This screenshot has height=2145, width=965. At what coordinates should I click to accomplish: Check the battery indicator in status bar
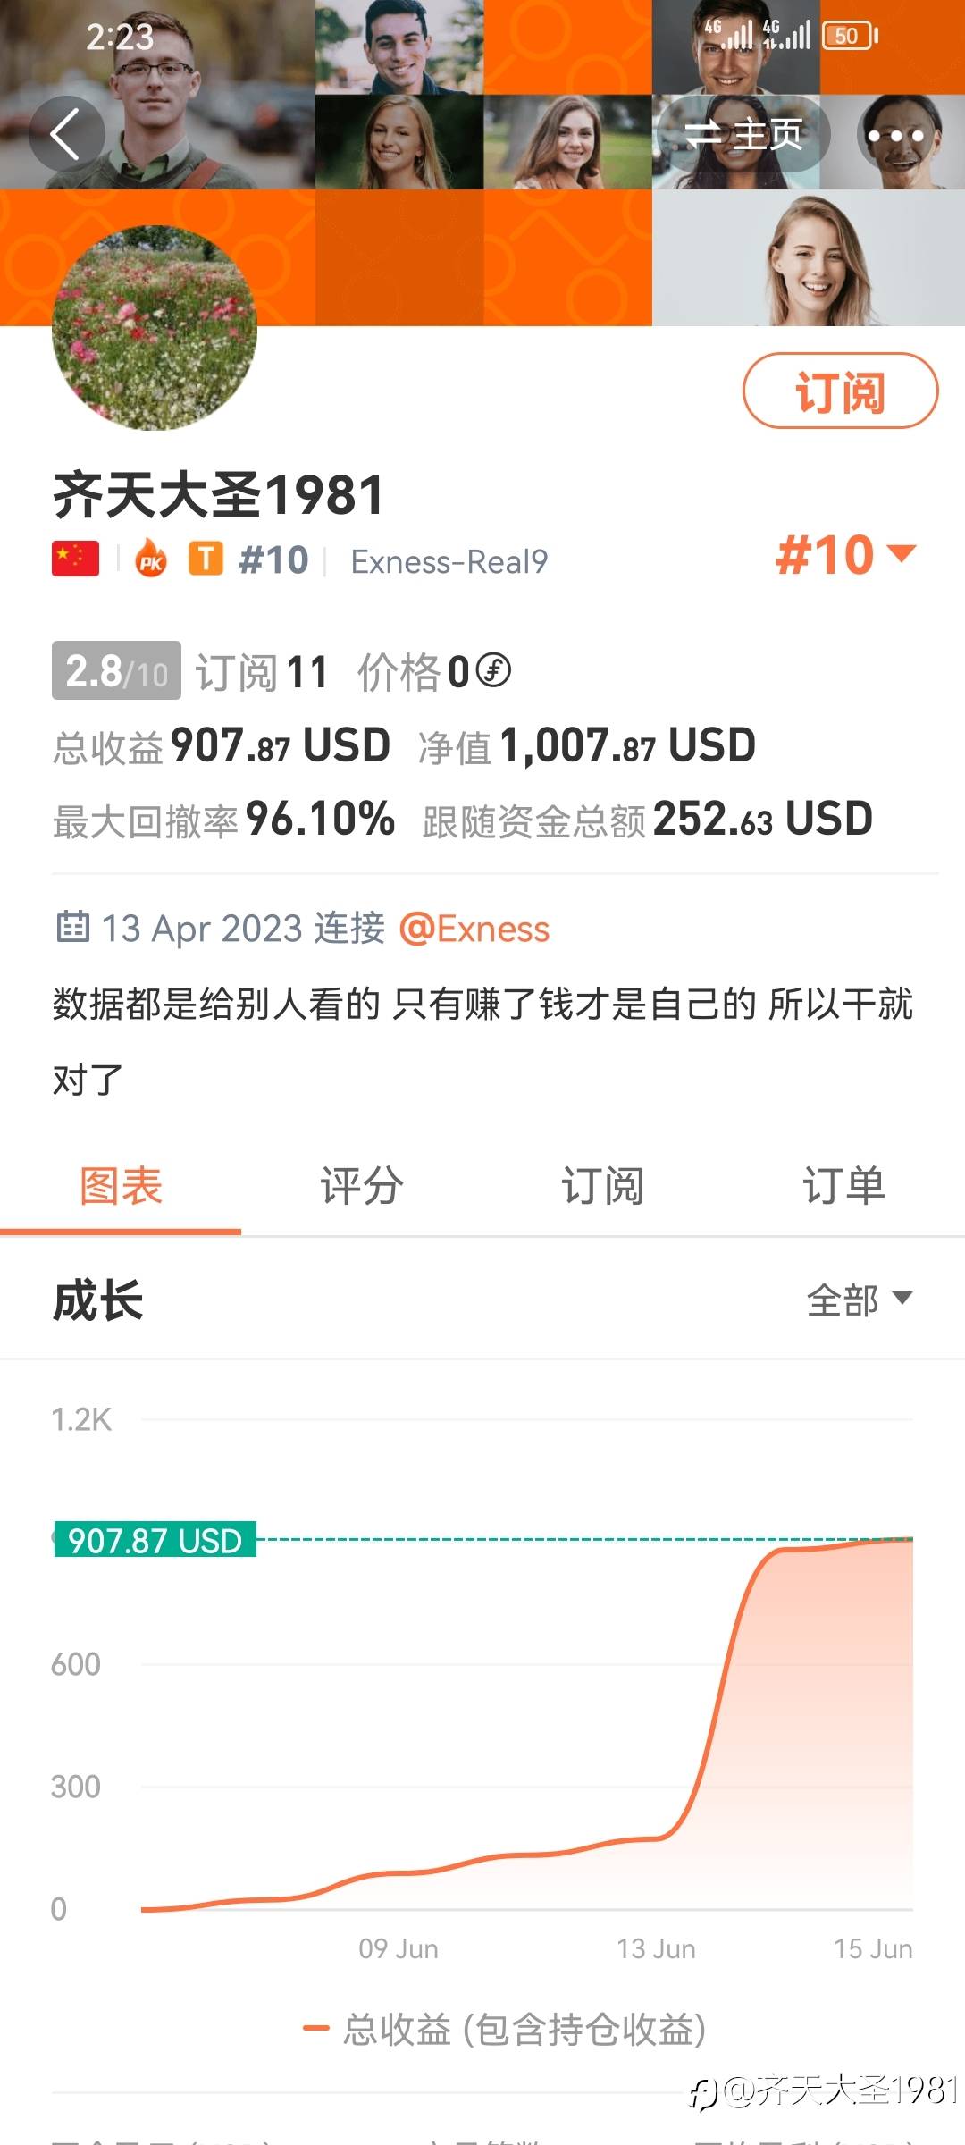point(849,36)
